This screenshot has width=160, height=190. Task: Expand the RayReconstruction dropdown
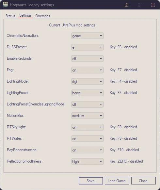[88, 150]
